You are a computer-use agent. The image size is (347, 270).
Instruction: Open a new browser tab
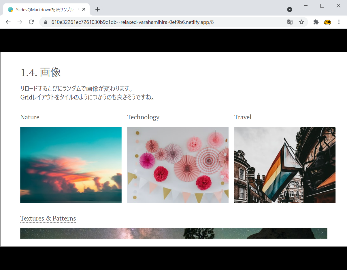(97, 9)
